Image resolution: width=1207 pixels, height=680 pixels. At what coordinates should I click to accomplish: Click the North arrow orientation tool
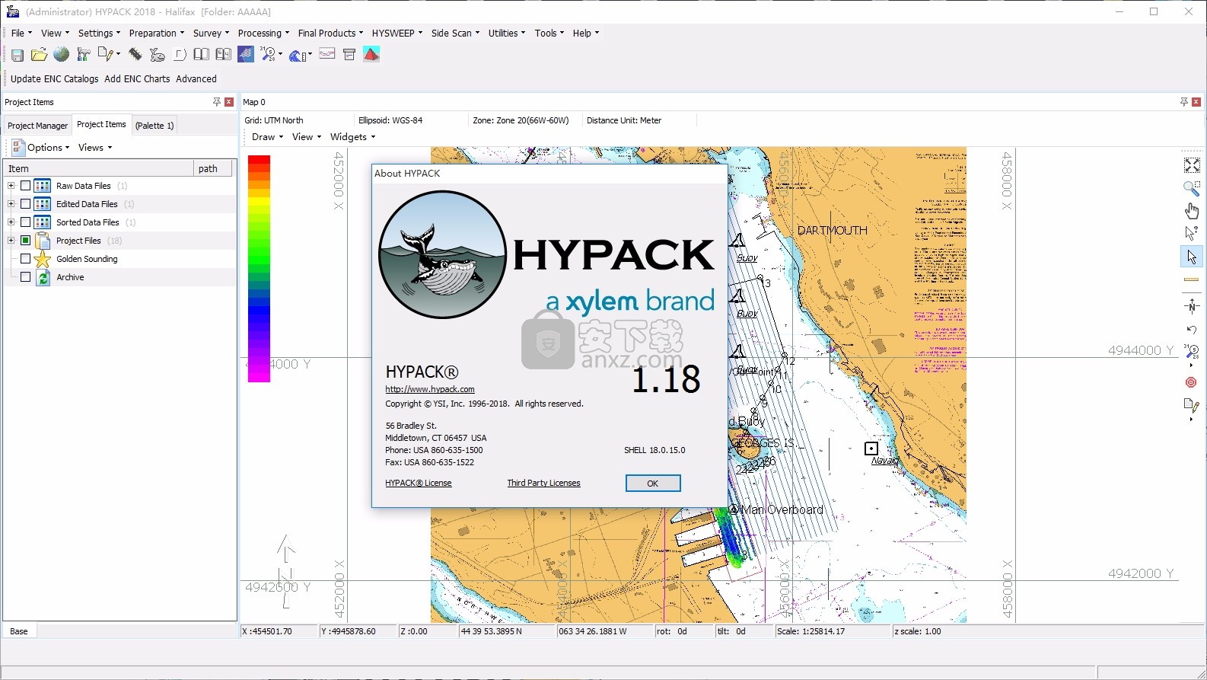pyautogui.click(x=1192, y=306)
